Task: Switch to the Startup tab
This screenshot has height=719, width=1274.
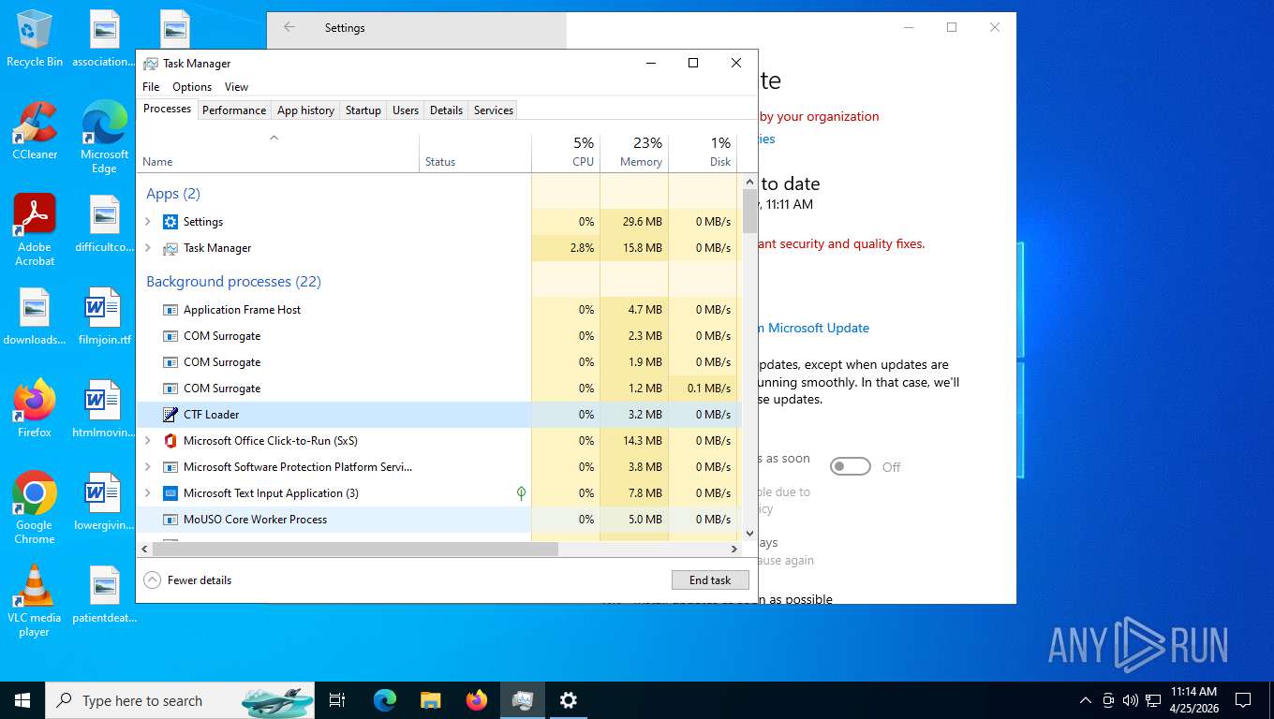Action: (x=363, y=110)
